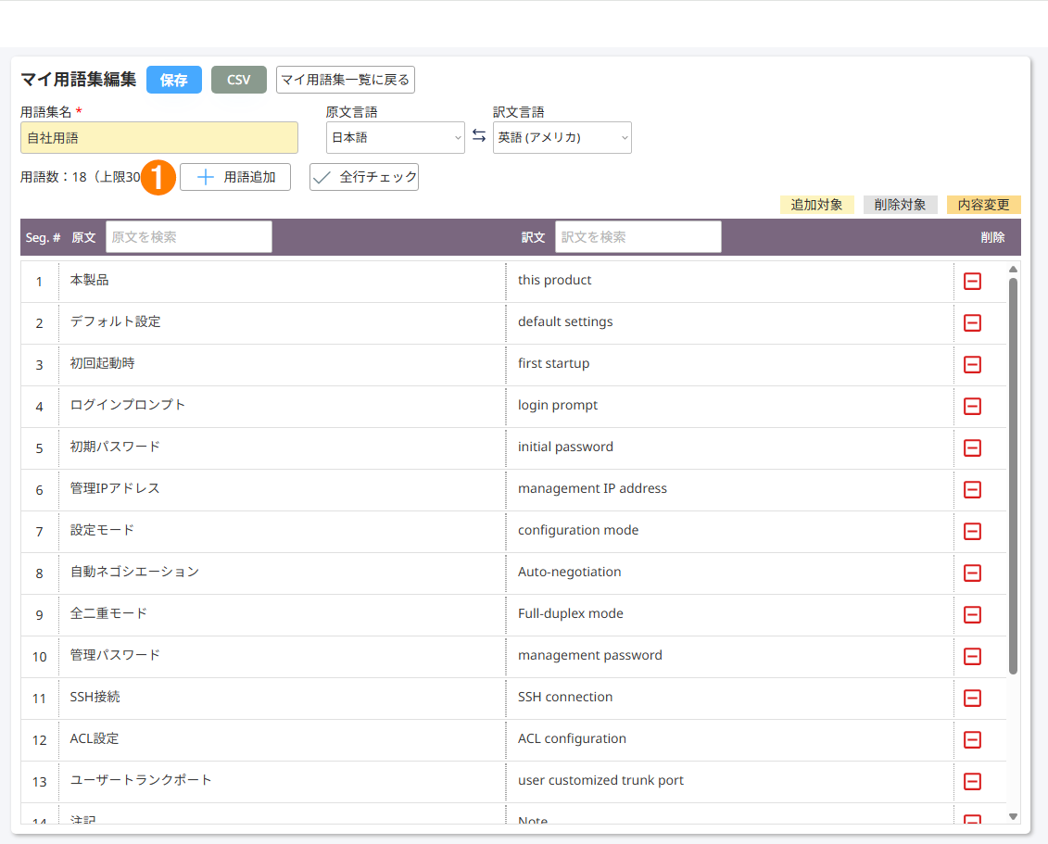Select source cell ユーザートランクポート

coord(282,781)
